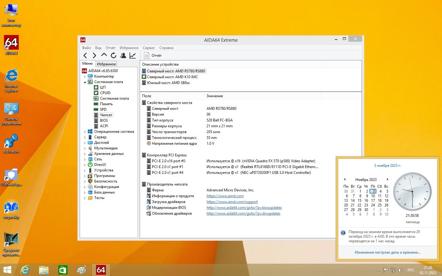The height and width of the screenshot is (276, 442).
Task: Click Изменение настроек даты и времени link
Action: [x=387, y=252]
